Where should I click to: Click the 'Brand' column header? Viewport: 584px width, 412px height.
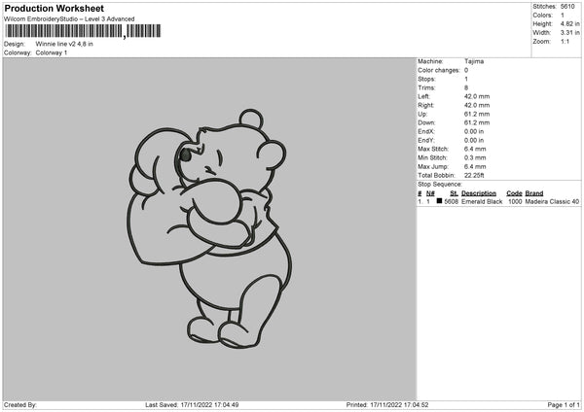534,193
